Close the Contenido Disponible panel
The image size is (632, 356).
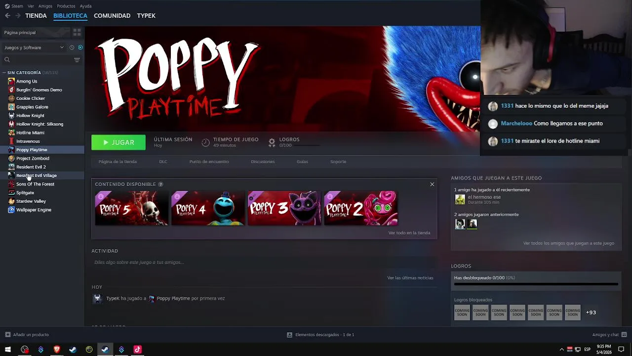[432, 184]
